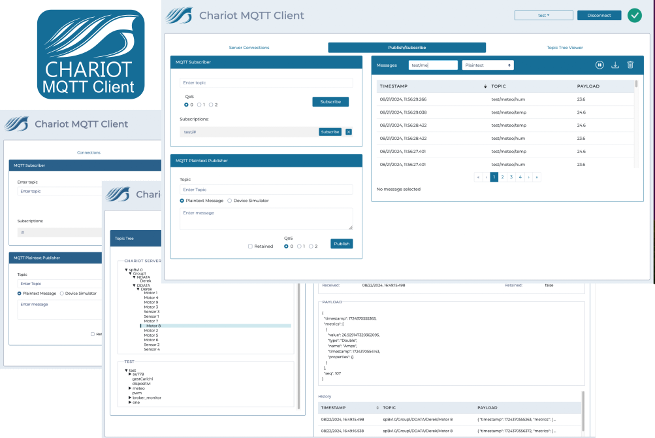The width and height of the screenshot is (655, 438).
Task: Click Chariot logo in Topic Tree window
Action: pos(118,195)
